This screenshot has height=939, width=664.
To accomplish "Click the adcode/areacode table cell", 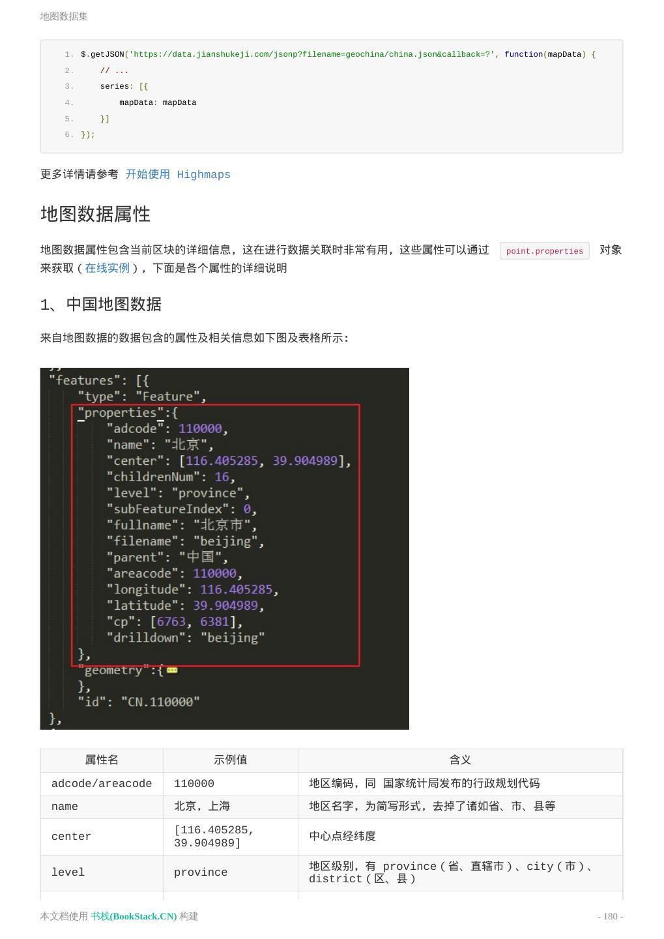I will coord(102,784).
